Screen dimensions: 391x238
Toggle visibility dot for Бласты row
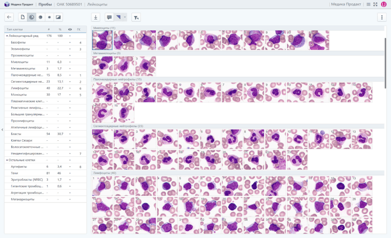click(70, 134)
